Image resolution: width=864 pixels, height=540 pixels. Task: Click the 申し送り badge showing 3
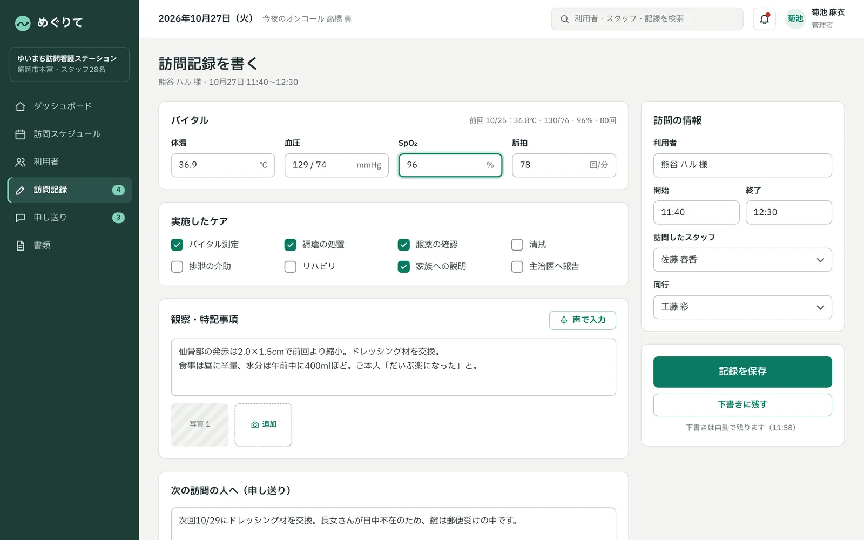coord(118,218)
